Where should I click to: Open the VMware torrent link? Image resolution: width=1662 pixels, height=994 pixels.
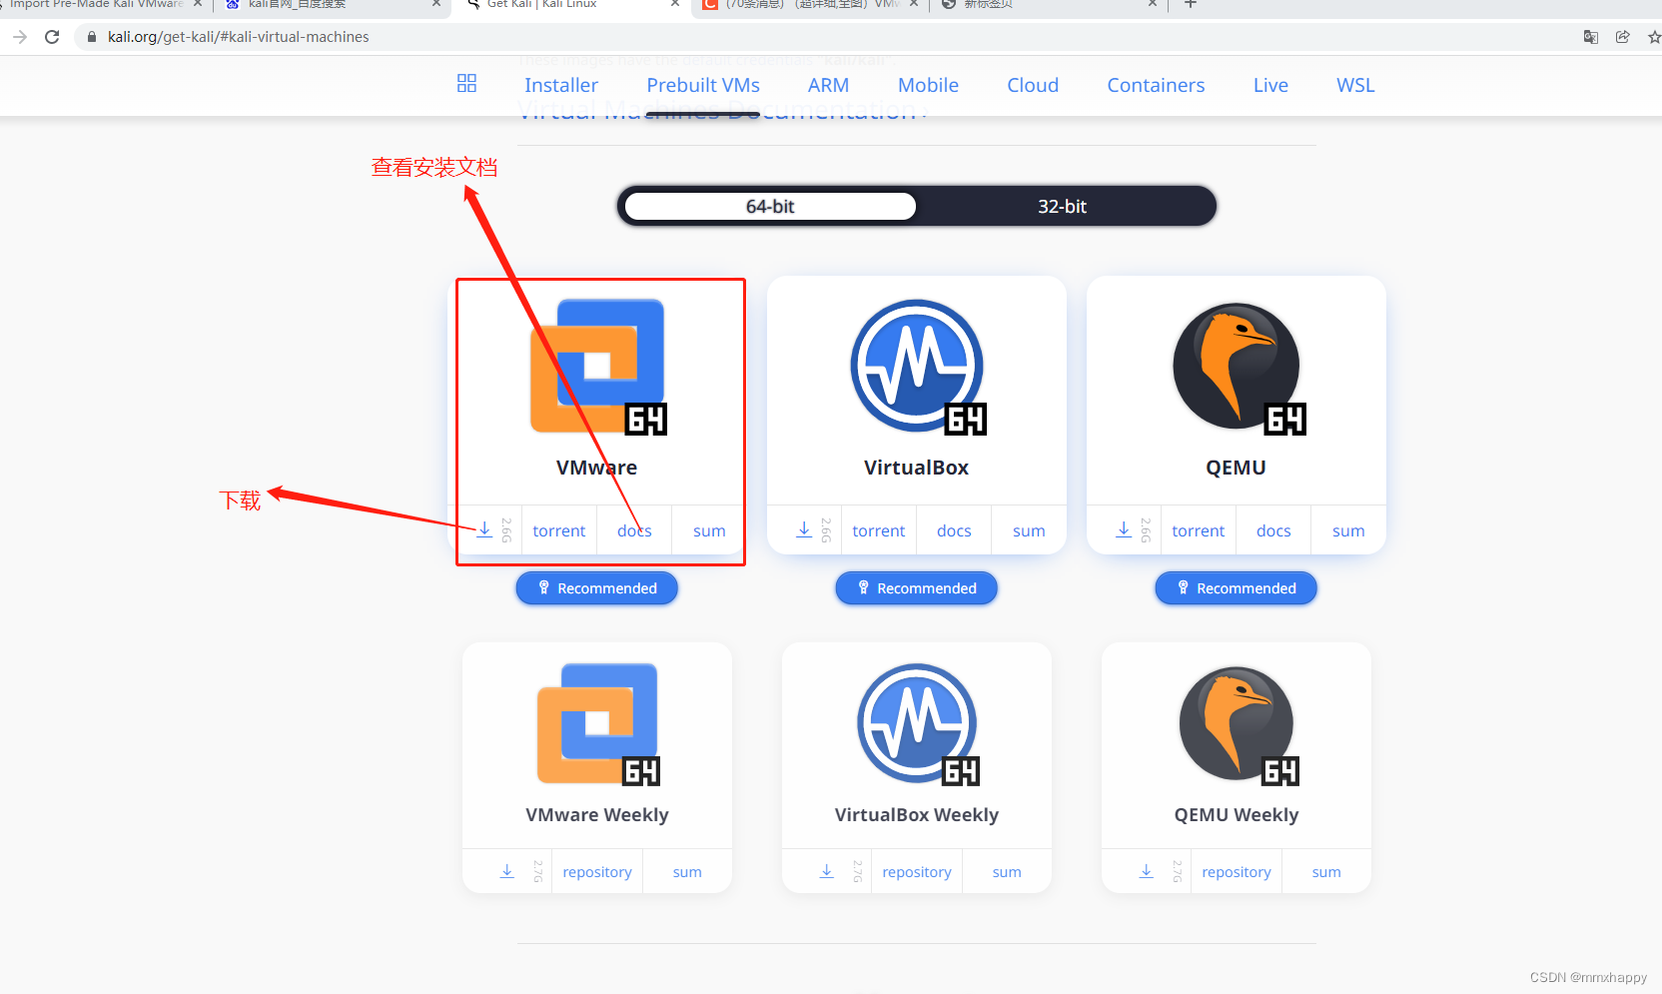(559, 530)
